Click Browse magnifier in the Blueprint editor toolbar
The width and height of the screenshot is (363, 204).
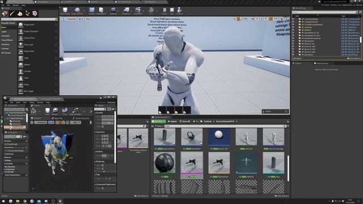coord(55,111)
